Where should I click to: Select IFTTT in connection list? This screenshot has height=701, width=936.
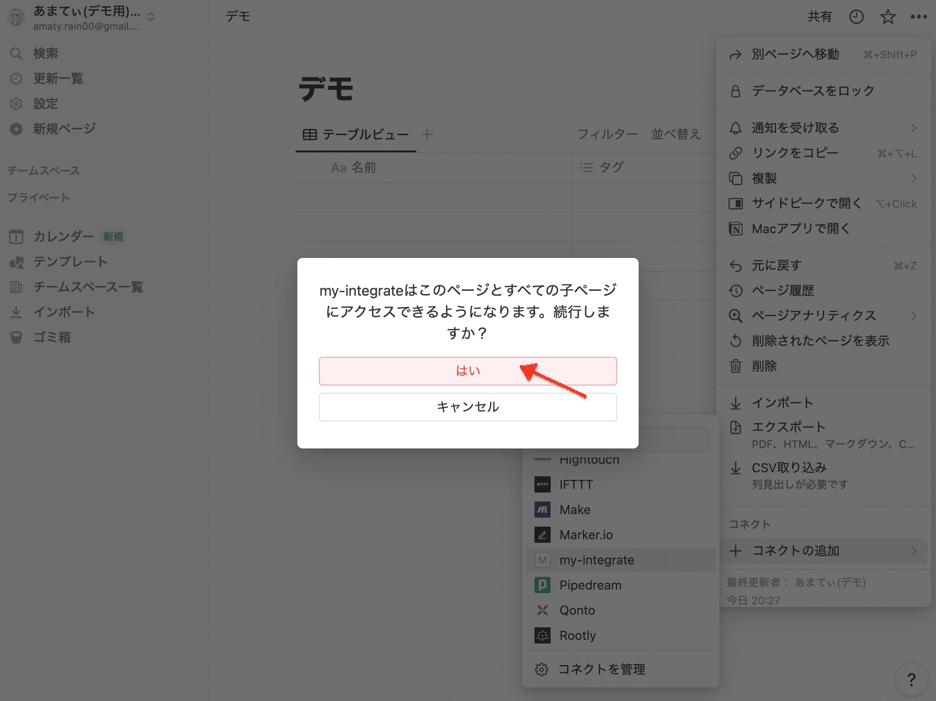pyautogui.click(x=620, y=484)
